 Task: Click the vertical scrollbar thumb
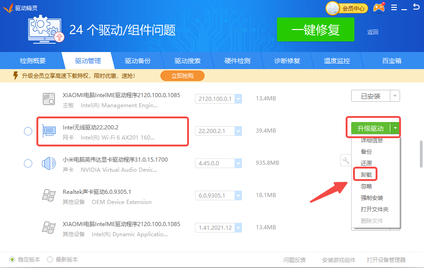tap(421, 154)
